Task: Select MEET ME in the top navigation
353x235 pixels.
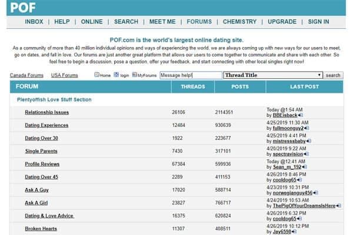Action: pyautogui.click(x=162, y=22)
